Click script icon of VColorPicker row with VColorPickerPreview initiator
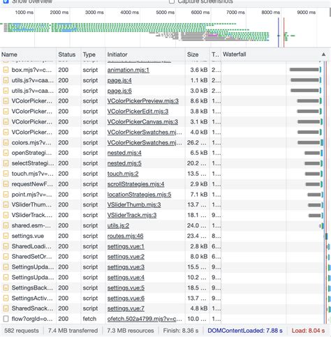 coord(6,101)
